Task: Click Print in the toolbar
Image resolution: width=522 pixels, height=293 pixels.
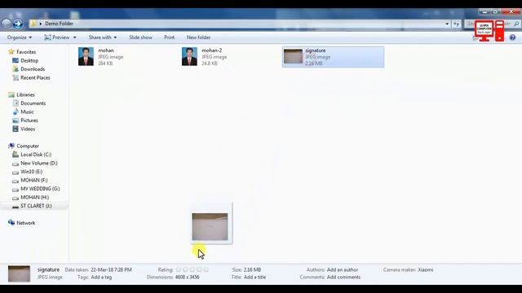Action: click(169, 37)
